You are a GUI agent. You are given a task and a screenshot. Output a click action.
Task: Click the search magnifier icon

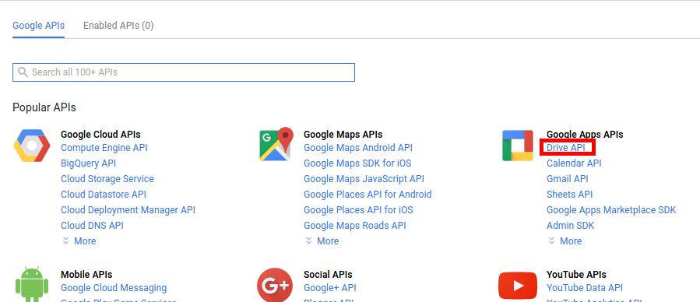(x=23, y=72)
